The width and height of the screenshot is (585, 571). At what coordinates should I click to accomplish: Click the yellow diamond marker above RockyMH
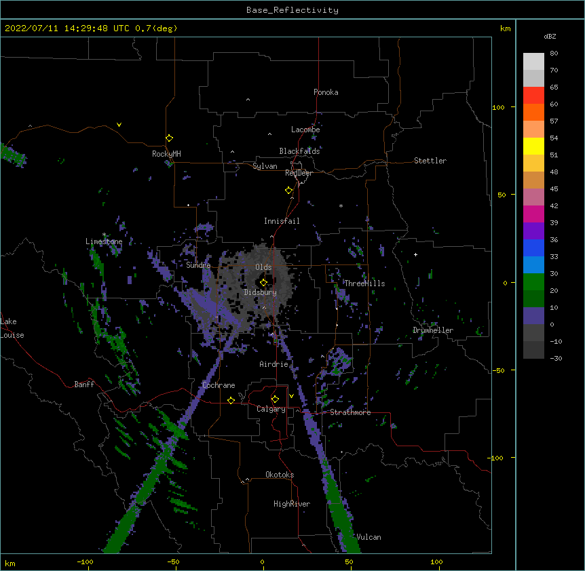pyautogui.click(x=170, y=138)
